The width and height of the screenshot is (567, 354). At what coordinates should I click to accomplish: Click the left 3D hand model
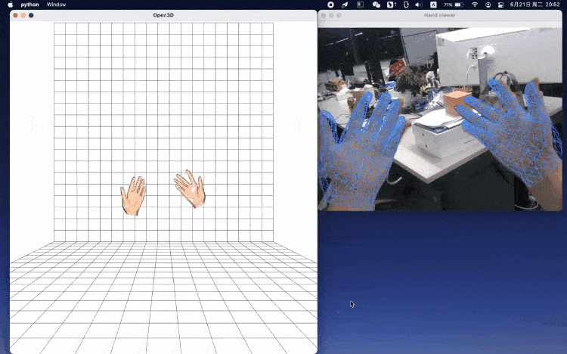(133, 196)
